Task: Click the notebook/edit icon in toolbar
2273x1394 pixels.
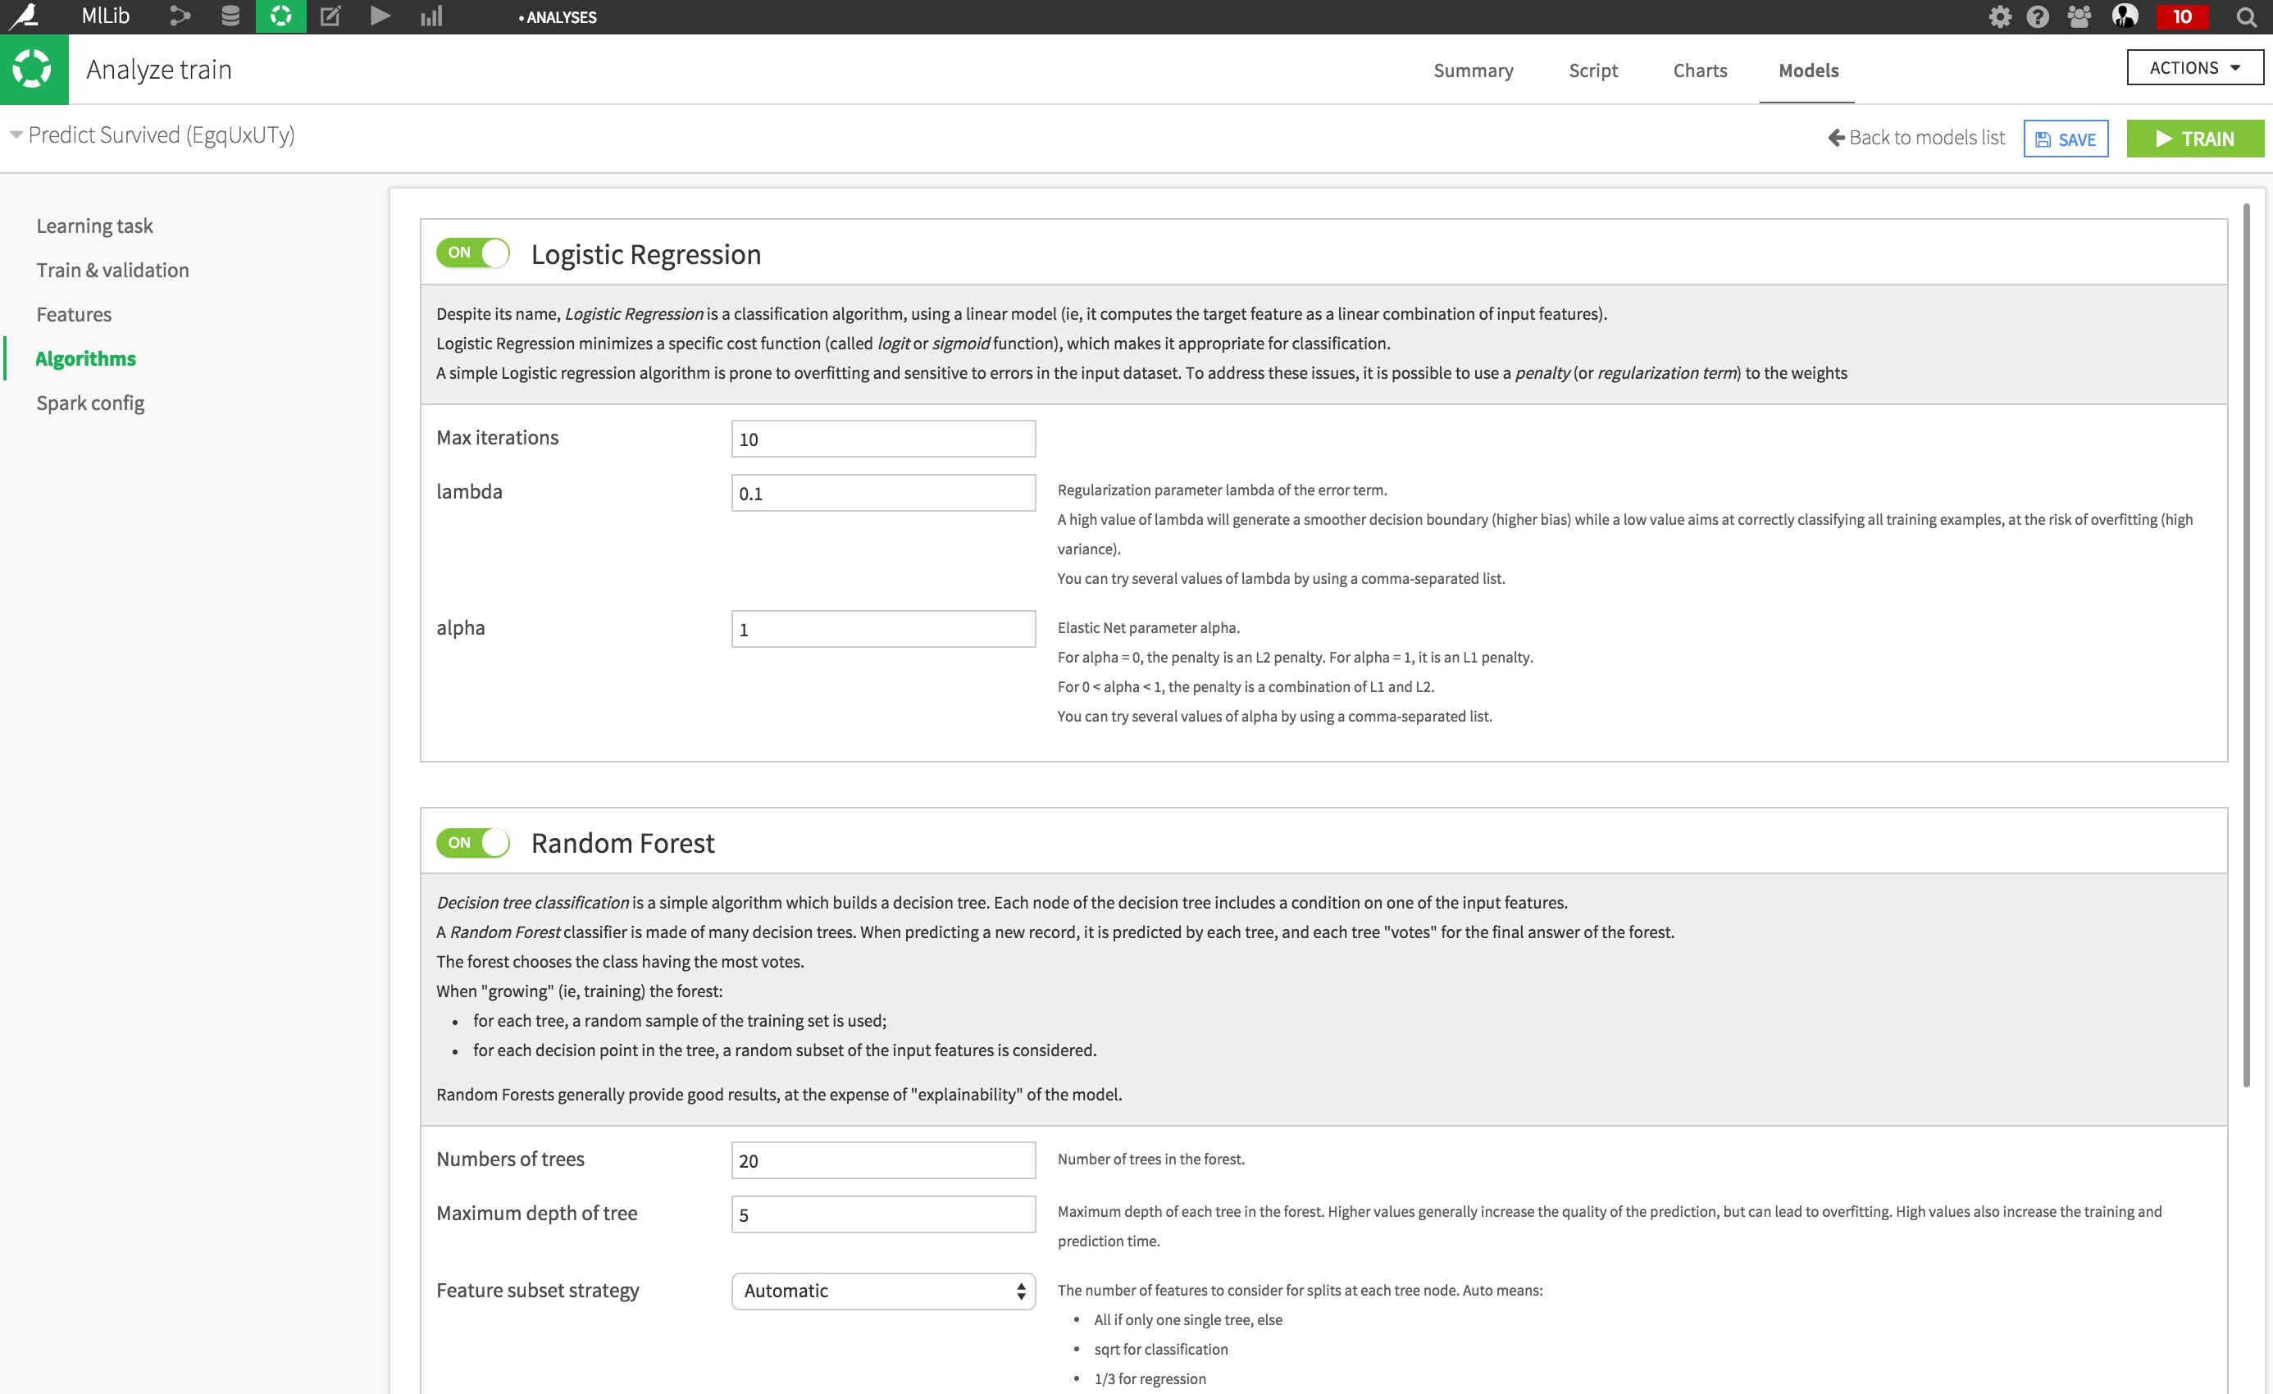Action: click(330, 20)
